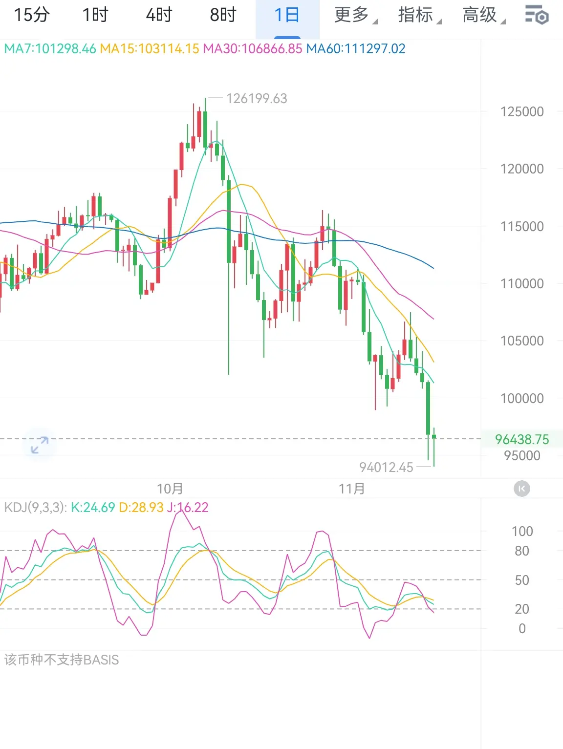Click the 120000 price axis label
This screenshot has width=563, height=749.
[x=522, y=169]
